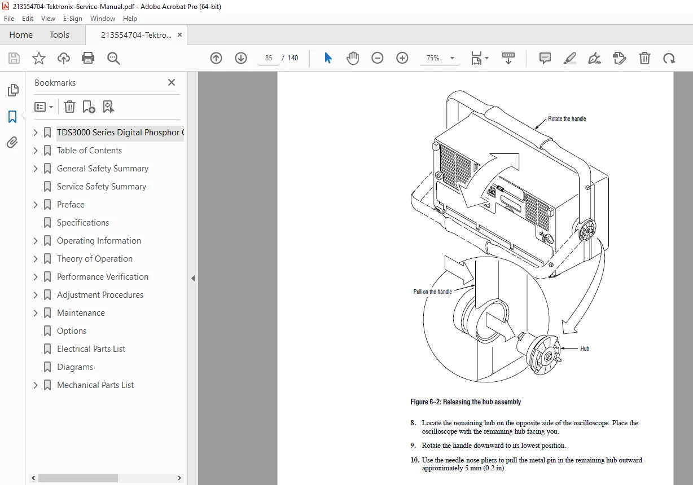Image resolution: width=693 pixels, height=485 pixels.
Task: Zoom in with plus icon
Action: click(402, 58)
